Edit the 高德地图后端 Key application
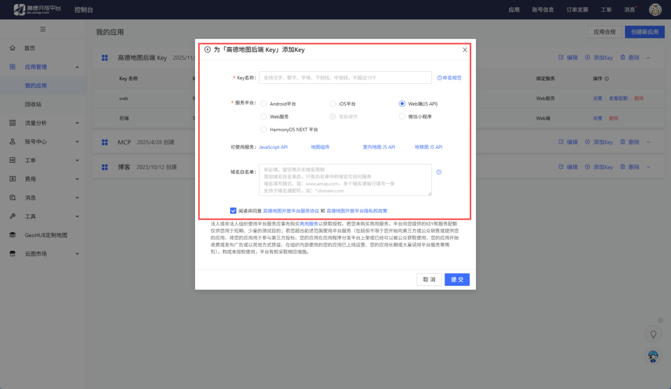 [x=568, y=58]
